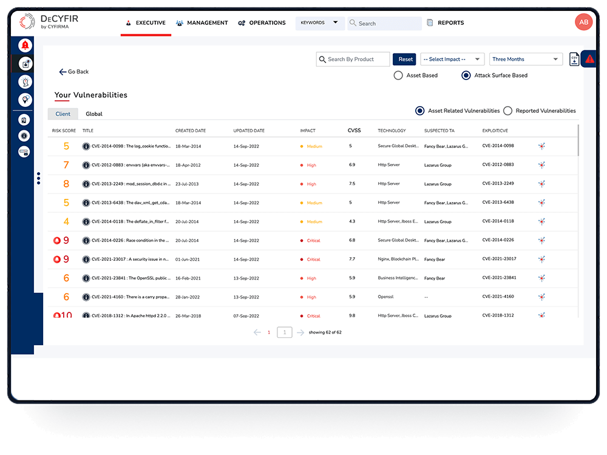Click the Updated Date column header
The width and height of the screenshot is (607, 455).
249,131
